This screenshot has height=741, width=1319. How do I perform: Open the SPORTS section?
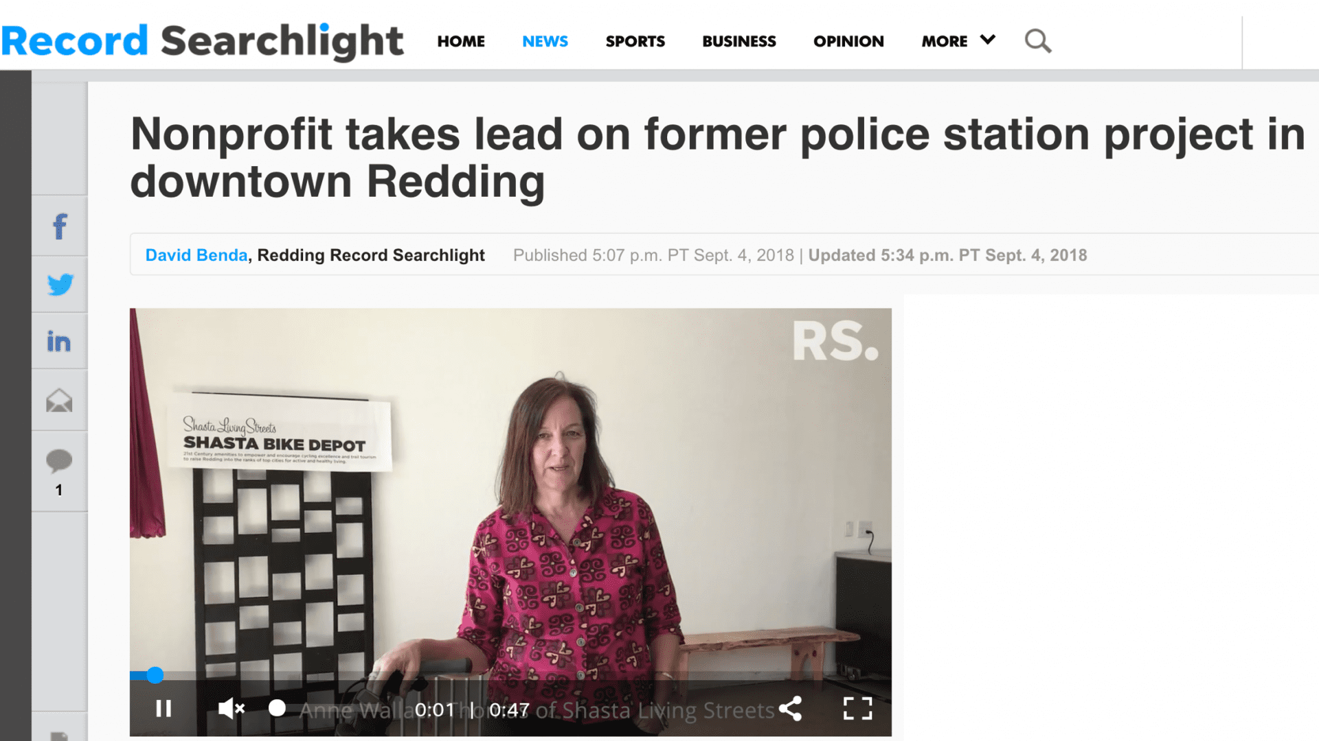point(635,41)
